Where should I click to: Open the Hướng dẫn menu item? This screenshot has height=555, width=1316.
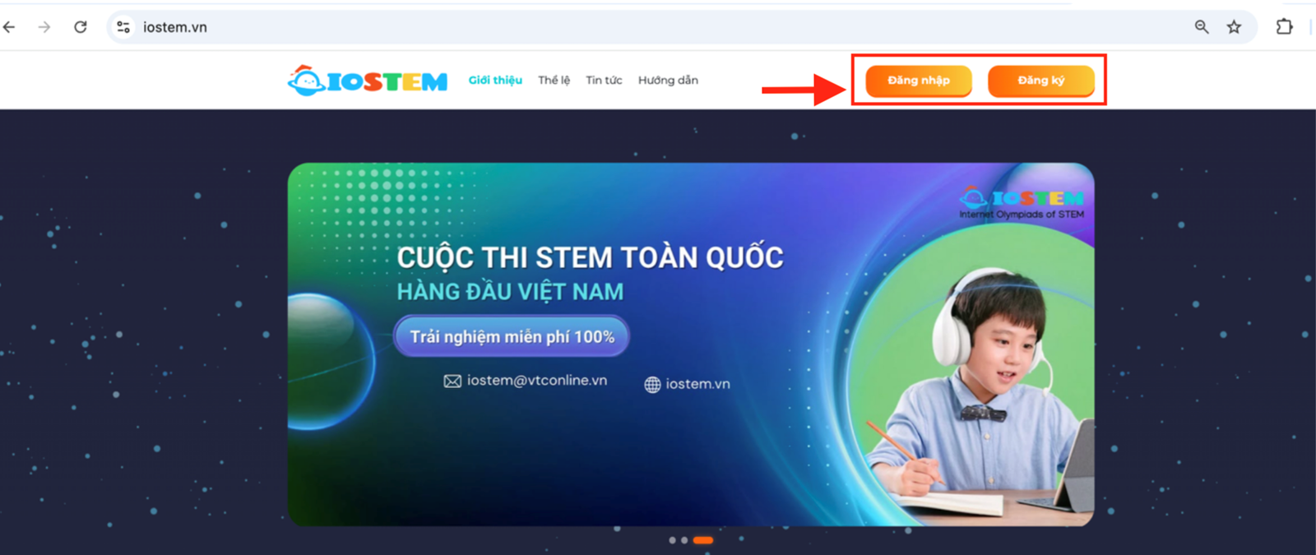pos(668,80)
